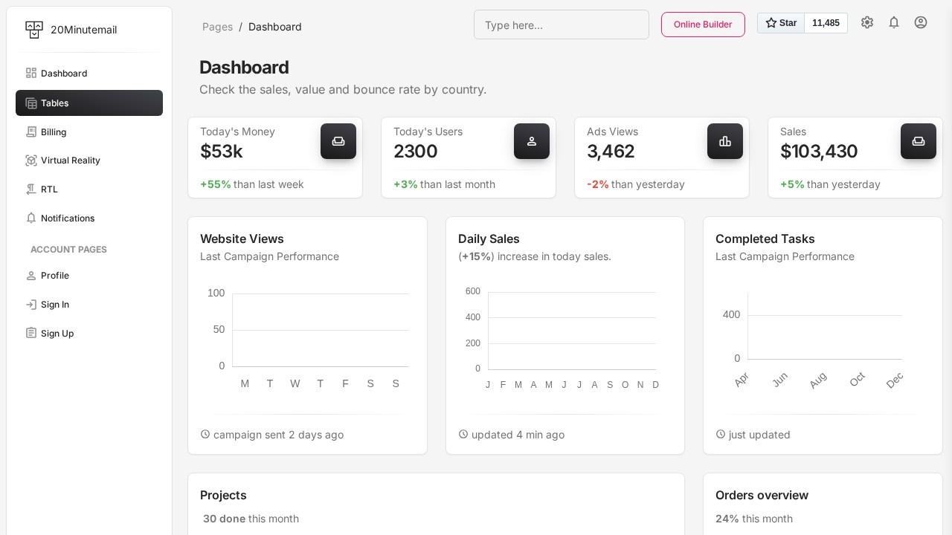Select Tables in the sidebar
This screenshot has height=535, width=952.
55,103
